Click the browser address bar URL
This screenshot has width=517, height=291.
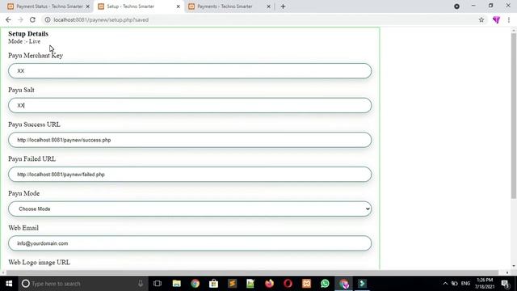tap(101, 19)
